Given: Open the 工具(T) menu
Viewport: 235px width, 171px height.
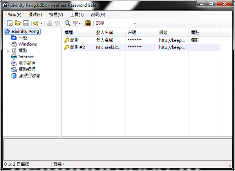Looking at the screenshot, I should click(x=77, y=15).
